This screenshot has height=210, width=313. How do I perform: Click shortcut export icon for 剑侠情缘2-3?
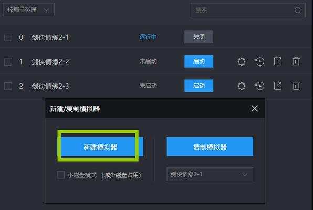coord(278,86)
